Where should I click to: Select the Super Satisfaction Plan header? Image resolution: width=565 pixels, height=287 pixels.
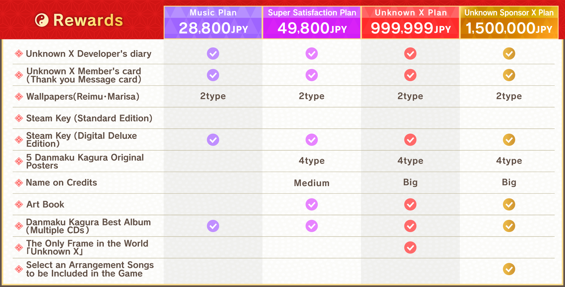[x=312, y=23]
